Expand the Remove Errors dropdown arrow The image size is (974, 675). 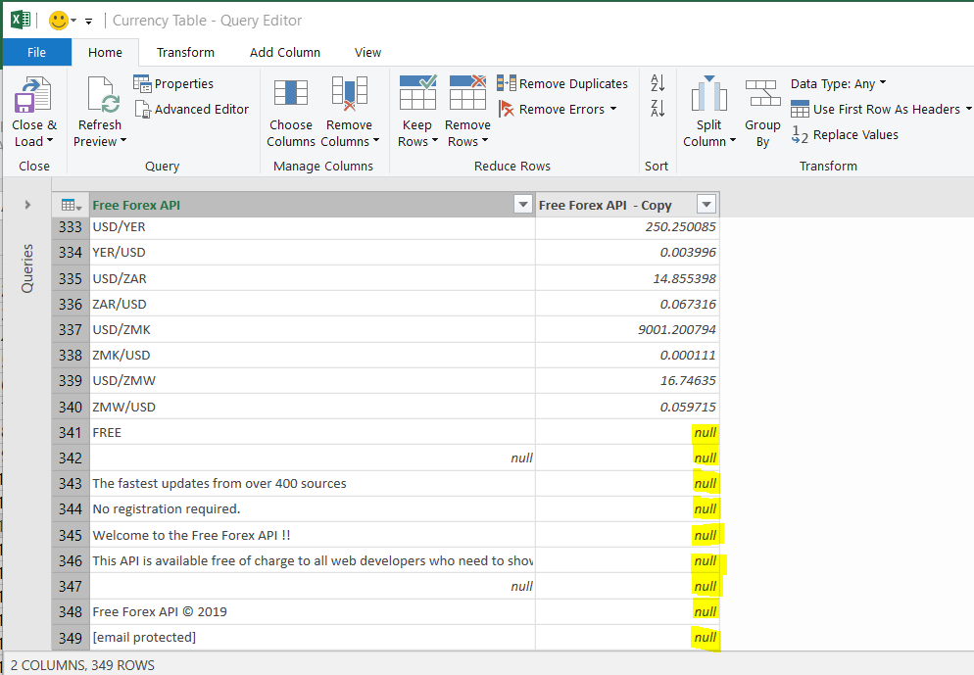pos(613,109)
